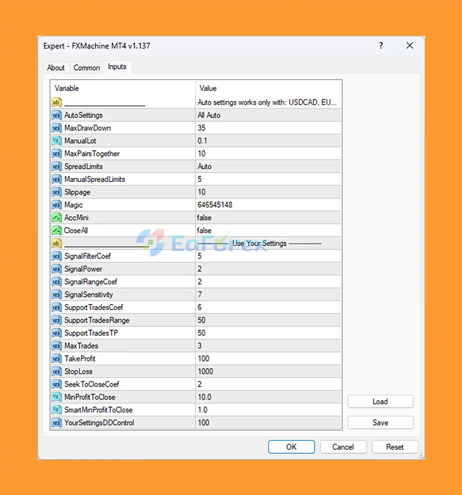Click the Value column header
Image resolution: width=462 pixels, height=495 pixels.
268,88
